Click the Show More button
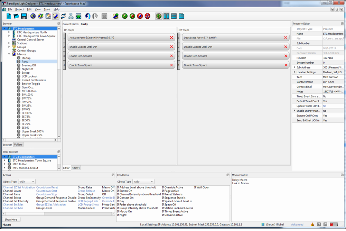Viewport: 346px width, 231px height. (11, 220)
